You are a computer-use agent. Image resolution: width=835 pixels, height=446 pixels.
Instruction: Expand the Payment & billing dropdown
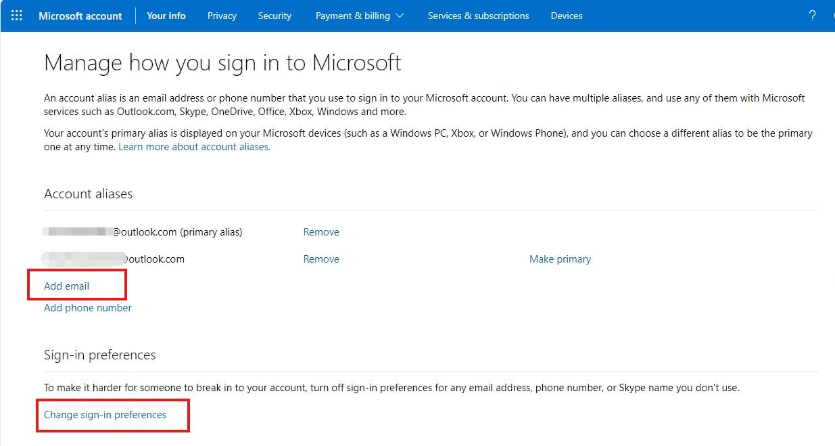[x=360, y=16]
